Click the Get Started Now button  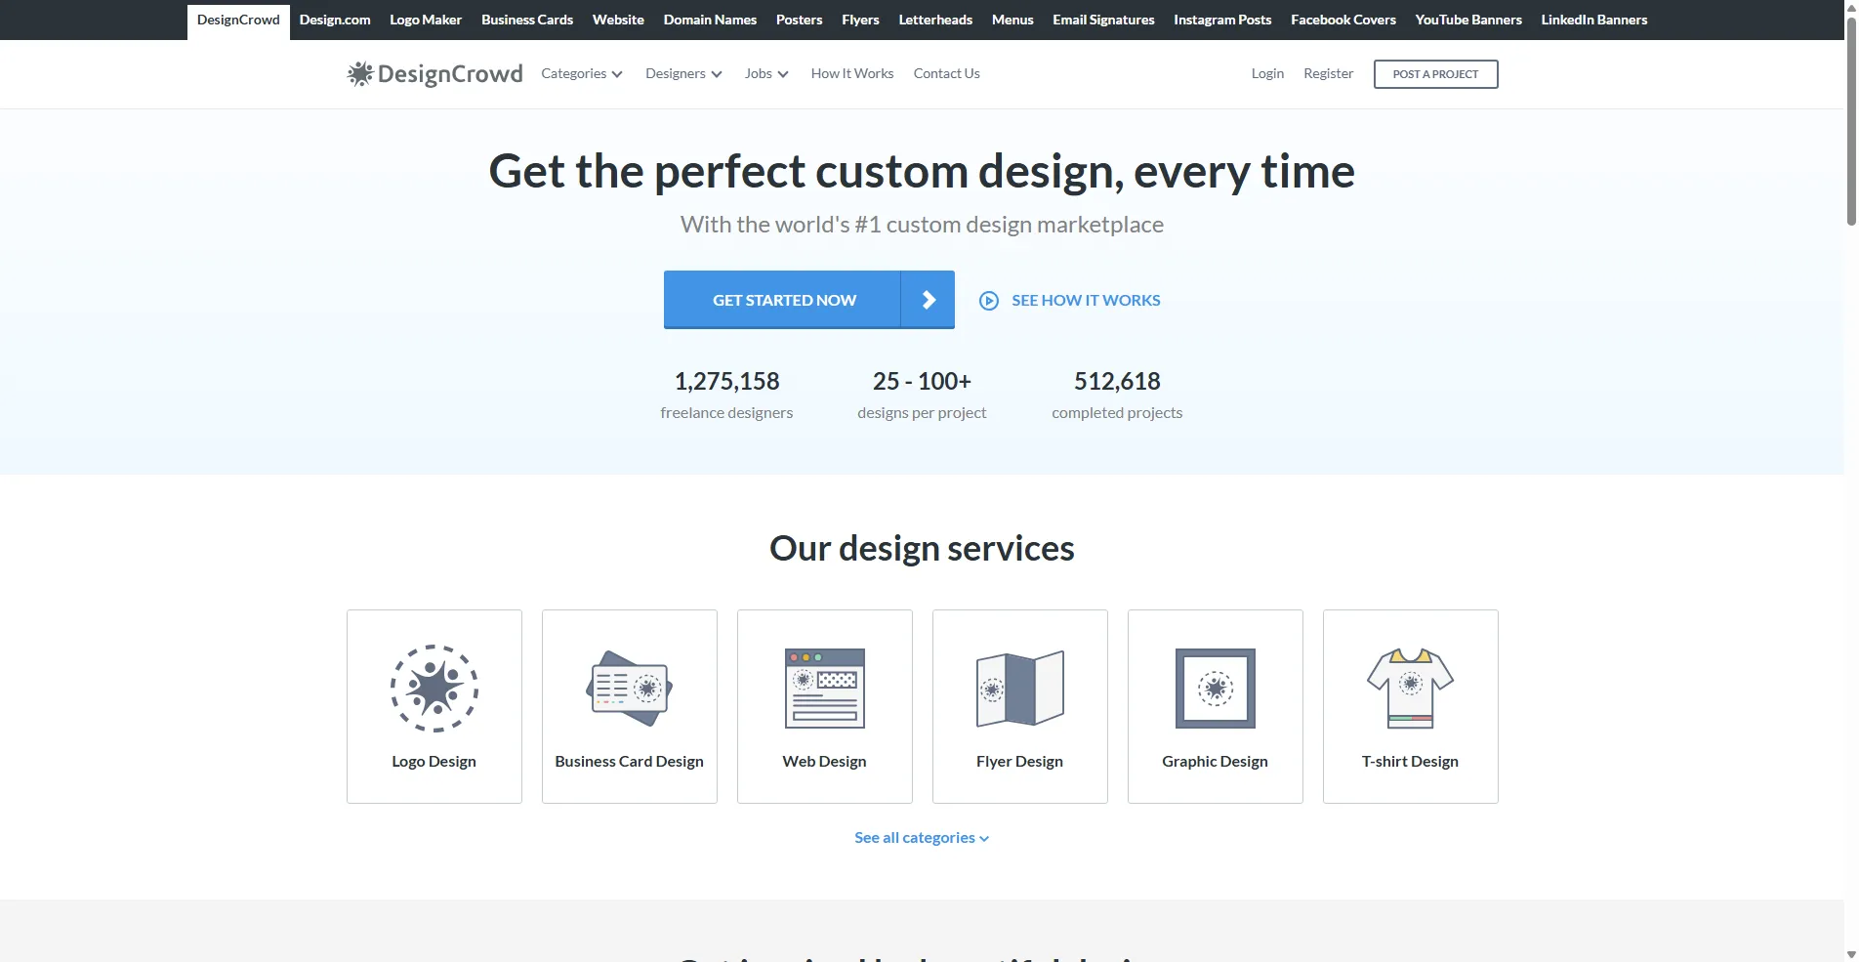pyautogui.click(x=809, y=300)
